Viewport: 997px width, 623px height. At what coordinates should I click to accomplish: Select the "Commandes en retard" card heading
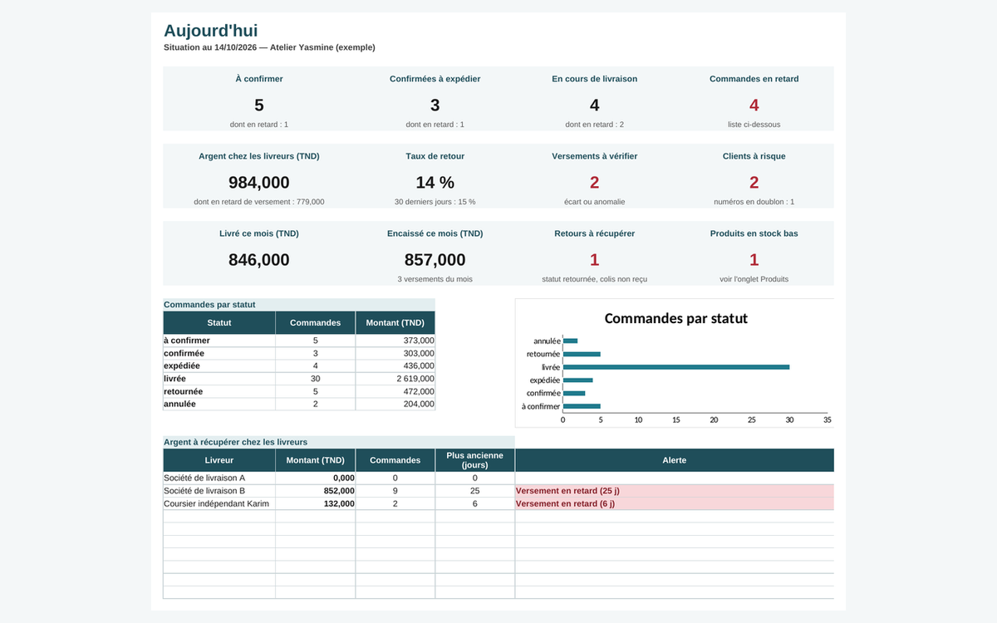coord(754,79)
